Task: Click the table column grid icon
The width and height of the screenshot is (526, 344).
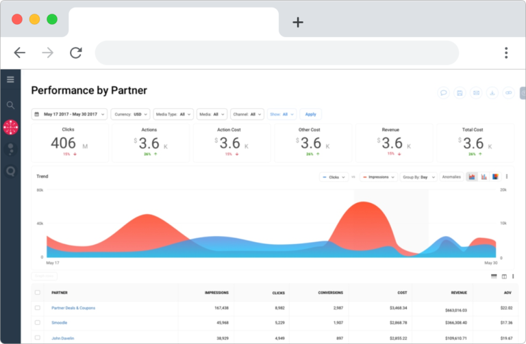Action: coord(494,276)
